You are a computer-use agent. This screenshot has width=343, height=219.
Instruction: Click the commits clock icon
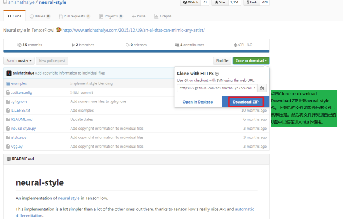[20, 45]
